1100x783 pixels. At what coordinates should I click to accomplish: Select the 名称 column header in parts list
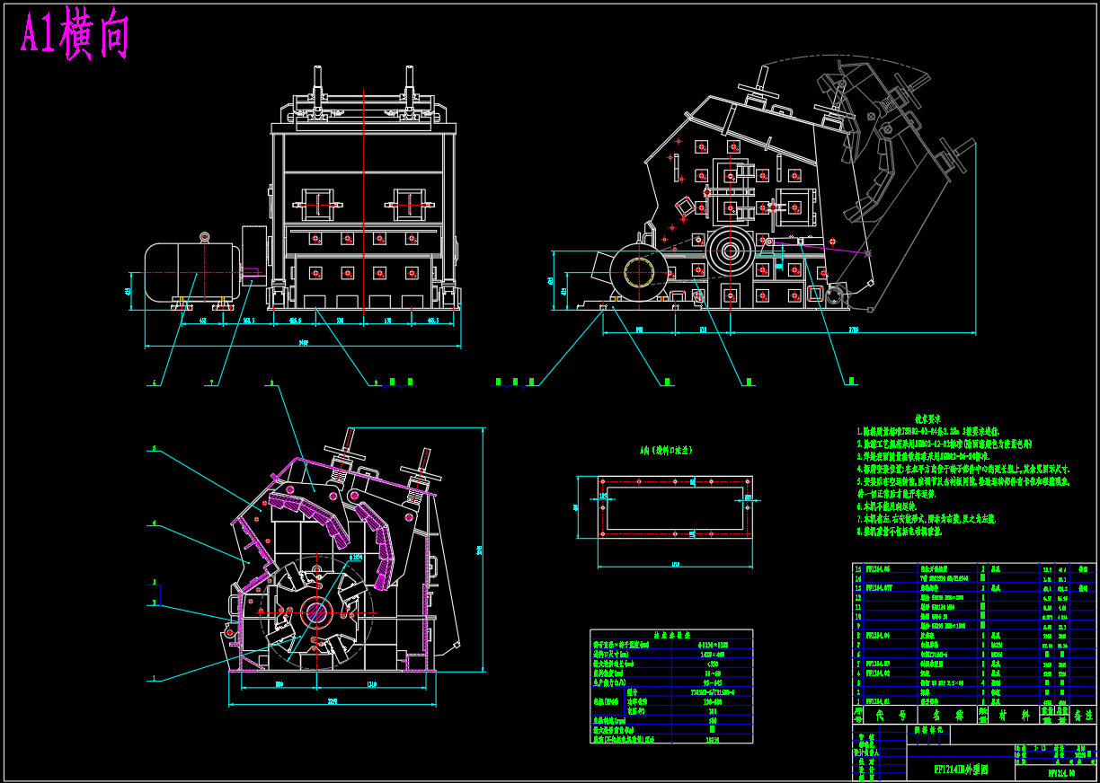[946, 715]
